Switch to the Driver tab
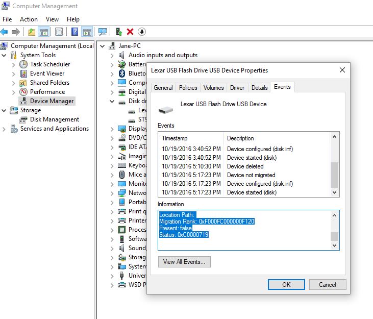Screen dimensions: 373x319 pos(237,88)
